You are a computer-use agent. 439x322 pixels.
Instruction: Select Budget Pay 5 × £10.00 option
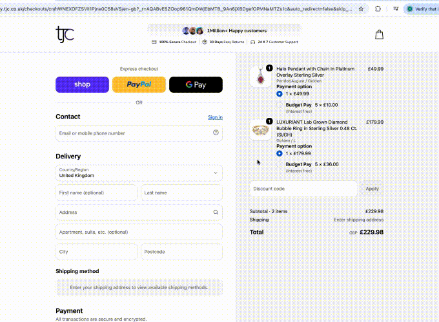280,105
